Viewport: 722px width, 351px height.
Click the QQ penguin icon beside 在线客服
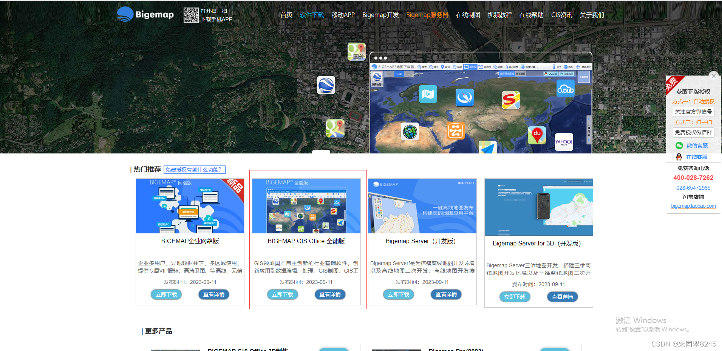click(x=679, y=157)
